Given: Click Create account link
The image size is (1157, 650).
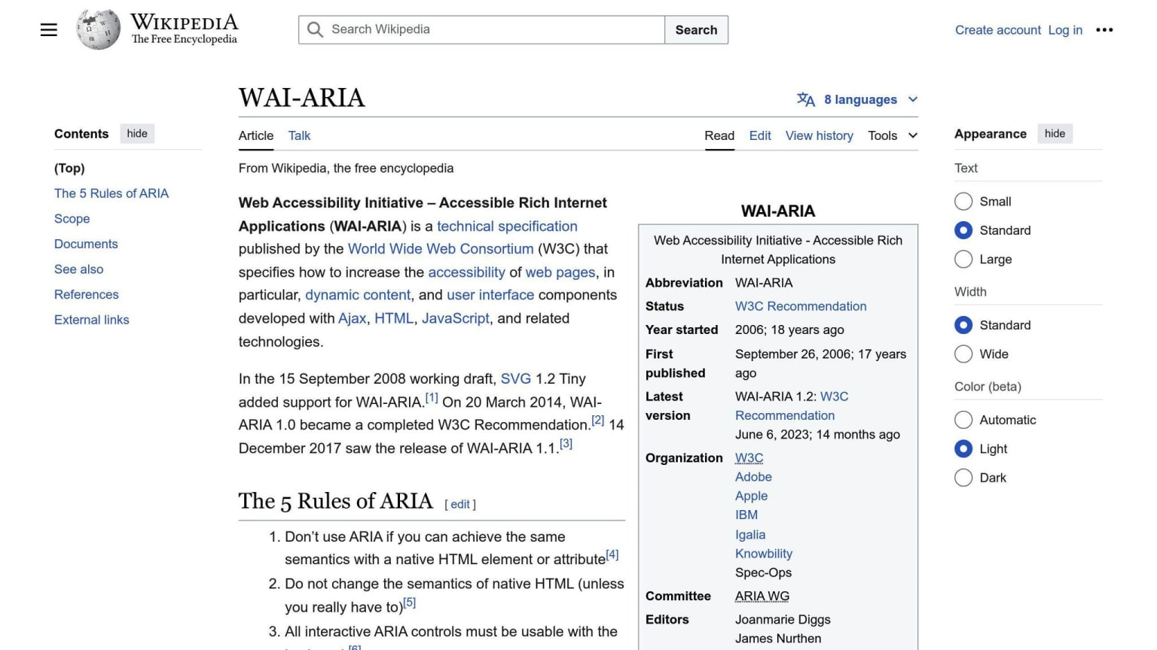Looking at the screenshot, I should click(998, 30).
